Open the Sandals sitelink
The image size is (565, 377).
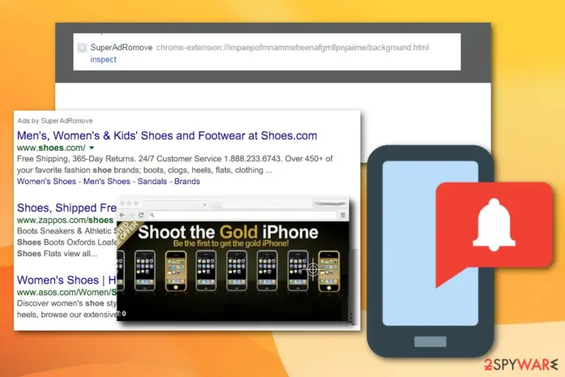(152, 181)
